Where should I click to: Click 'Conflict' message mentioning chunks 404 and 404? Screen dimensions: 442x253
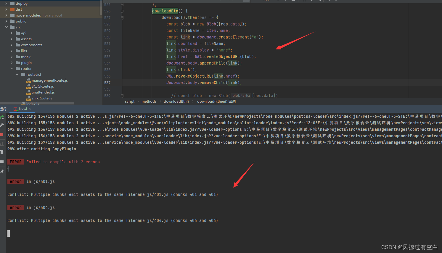(x=113, y=221)
